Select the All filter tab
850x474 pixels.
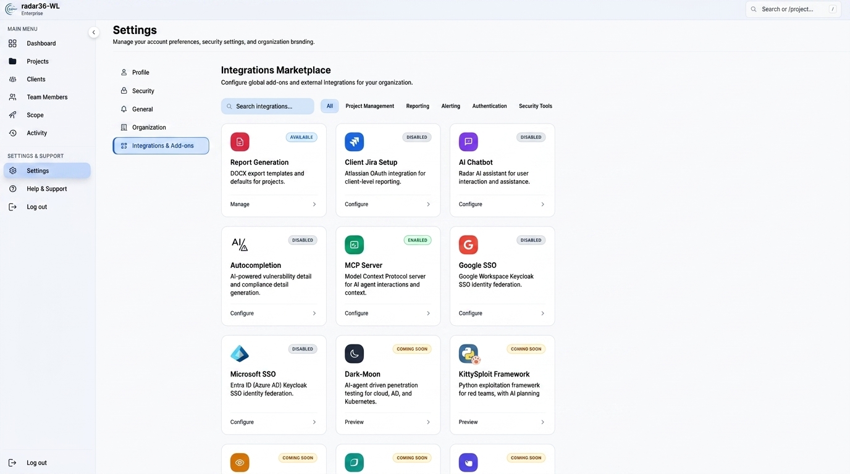(x=330, y=106)
